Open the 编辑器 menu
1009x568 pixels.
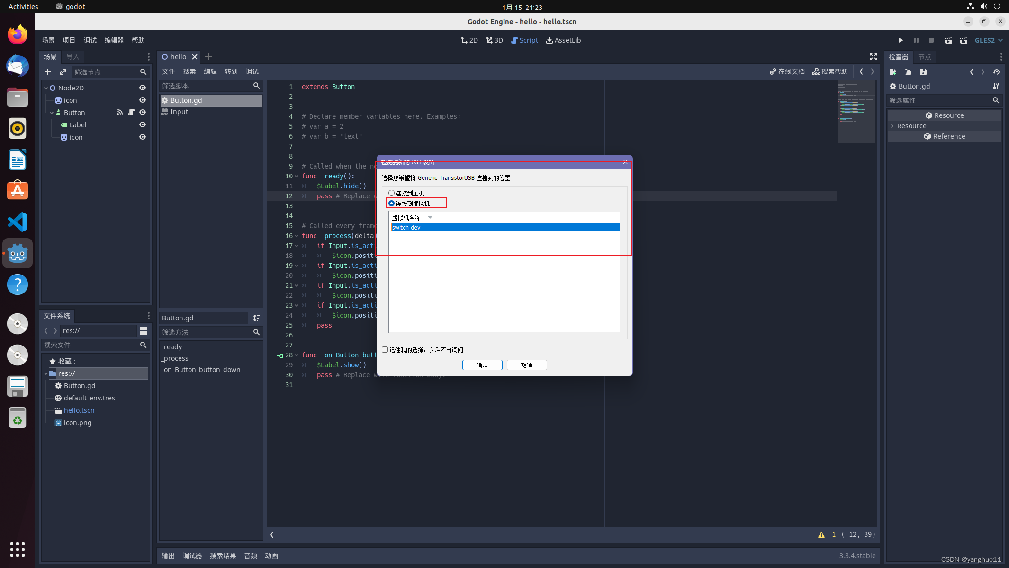pyautogui.click(x=114, y=40)
